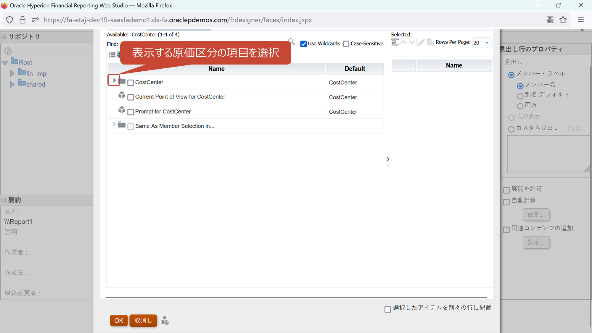Open the Rows Per Page dropdown
This screenshot has height=333, width=592.
pyautogui.click(x=481, y=43)
